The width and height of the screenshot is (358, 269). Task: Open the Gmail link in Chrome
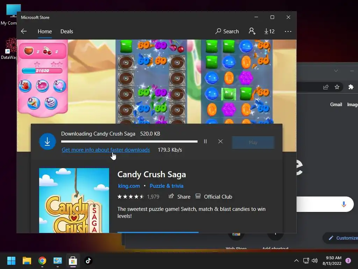[336, 104]
